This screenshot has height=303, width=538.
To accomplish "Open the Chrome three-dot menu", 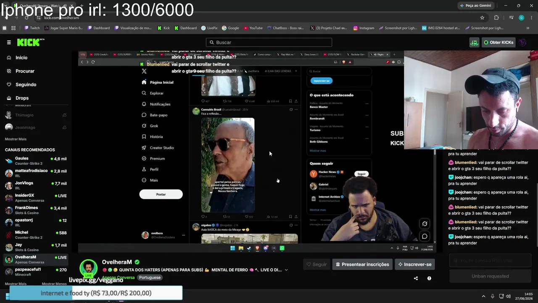I will point(532,18).
